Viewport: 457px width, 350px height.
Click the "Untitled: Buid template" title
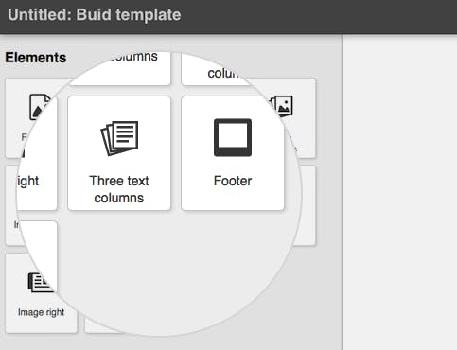95,15
